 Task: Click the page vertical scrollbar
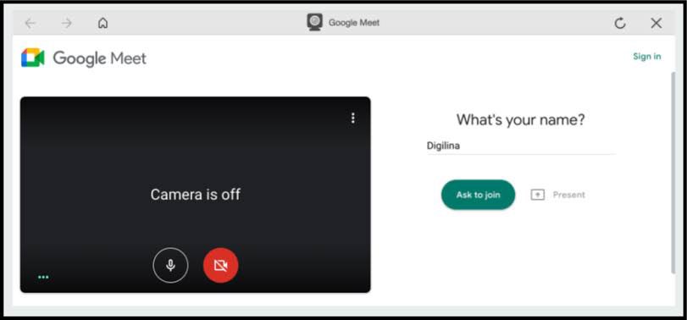click(673, 173)
